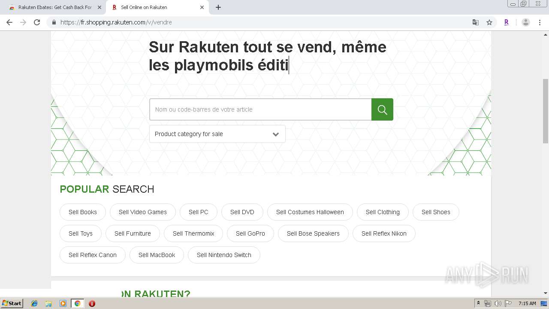This screenshot has height=309, width=549.
Task: Click the page vertical scrollbar thumb
Action: (546, 111)
